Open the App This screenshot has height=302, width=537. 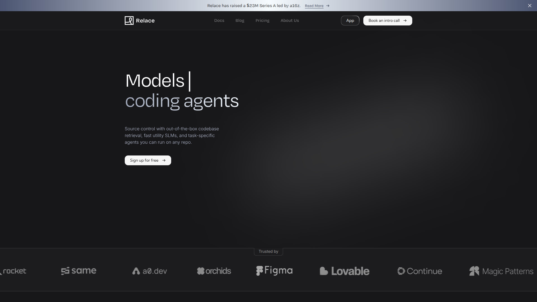[350, 20]
